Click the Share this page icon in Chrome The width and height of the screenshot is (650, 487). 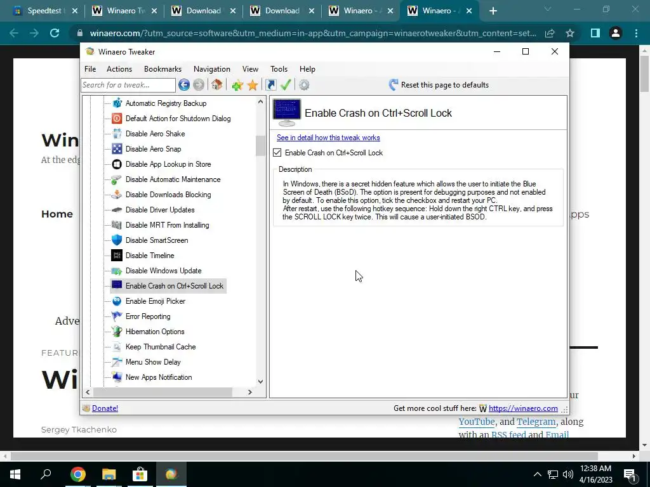point(550,33)
